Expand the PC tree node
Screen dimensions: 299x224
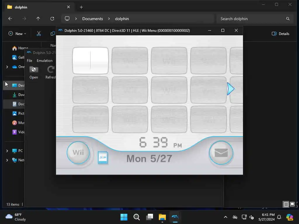(x=7, y=151)
